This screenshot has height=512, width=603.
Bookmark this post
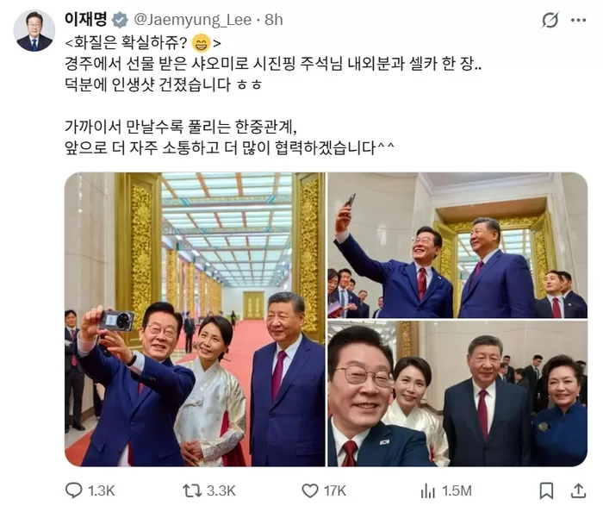click(546, 490)
